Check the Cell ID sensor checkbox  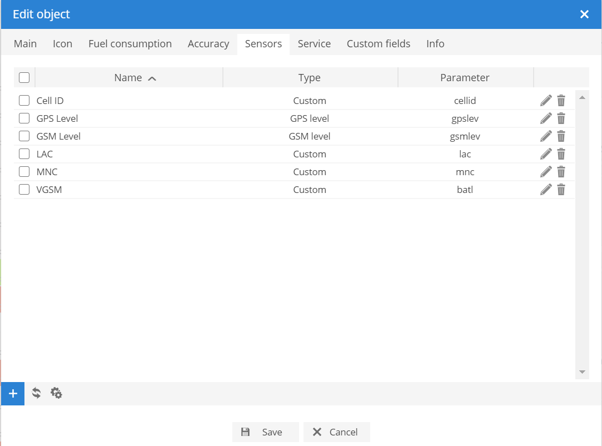[x=24, y=101]
